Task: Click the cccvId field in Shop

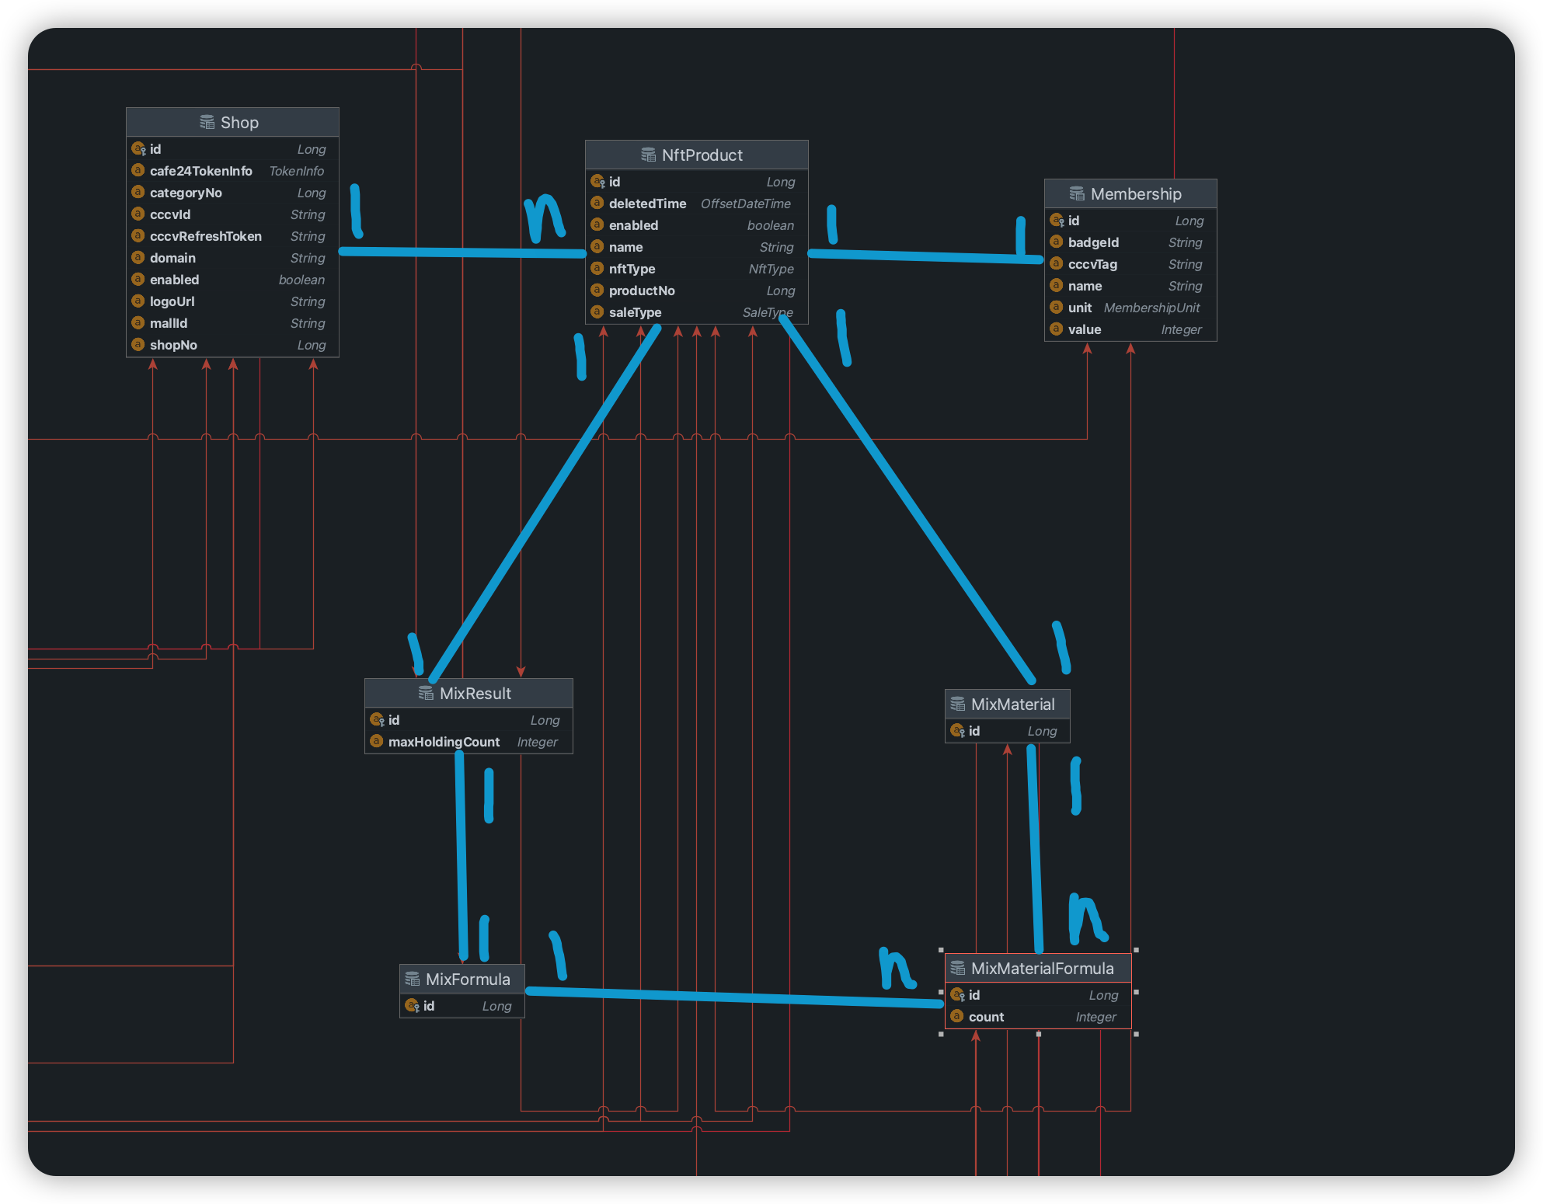Action: (232, 214)
